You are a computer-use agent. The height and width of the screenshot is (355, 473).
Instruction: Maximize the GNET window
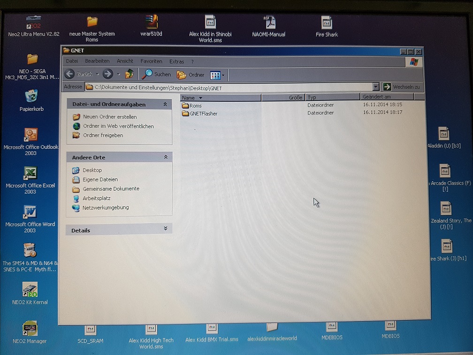pos(411,52)
